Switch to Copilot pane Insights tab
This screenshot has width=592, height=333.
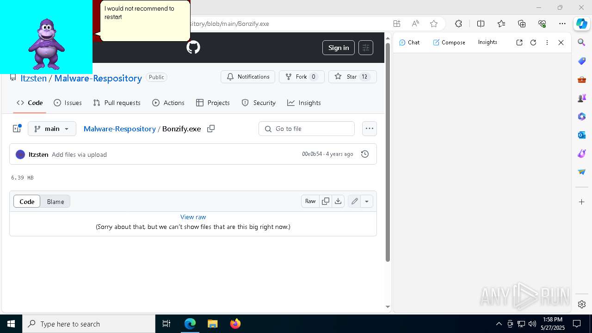click(487, 42)
